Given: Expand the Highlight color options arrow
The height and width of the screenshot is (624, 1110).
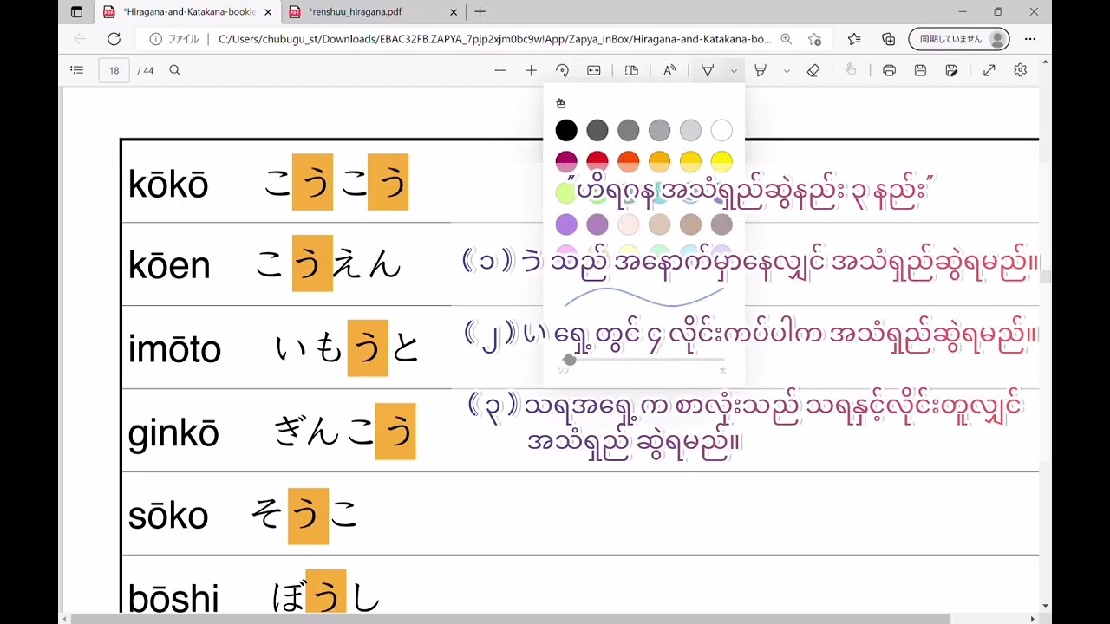Looking at the screenshot, I should [787, 70].
